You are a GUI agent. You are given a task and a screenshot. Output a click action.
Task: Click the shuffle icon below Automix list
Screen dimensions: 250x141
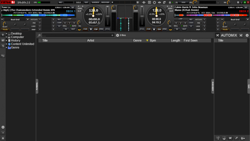(230, 138)
